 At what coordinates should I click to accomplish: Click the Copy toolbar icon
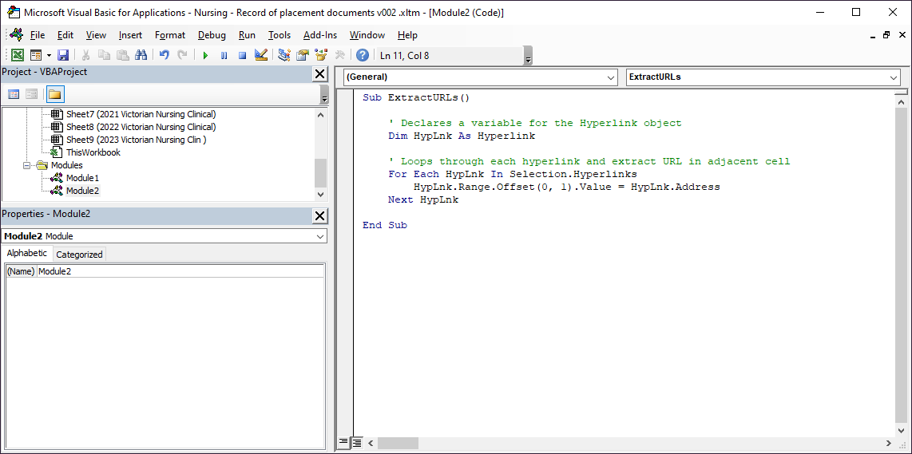tap(104, 55)
